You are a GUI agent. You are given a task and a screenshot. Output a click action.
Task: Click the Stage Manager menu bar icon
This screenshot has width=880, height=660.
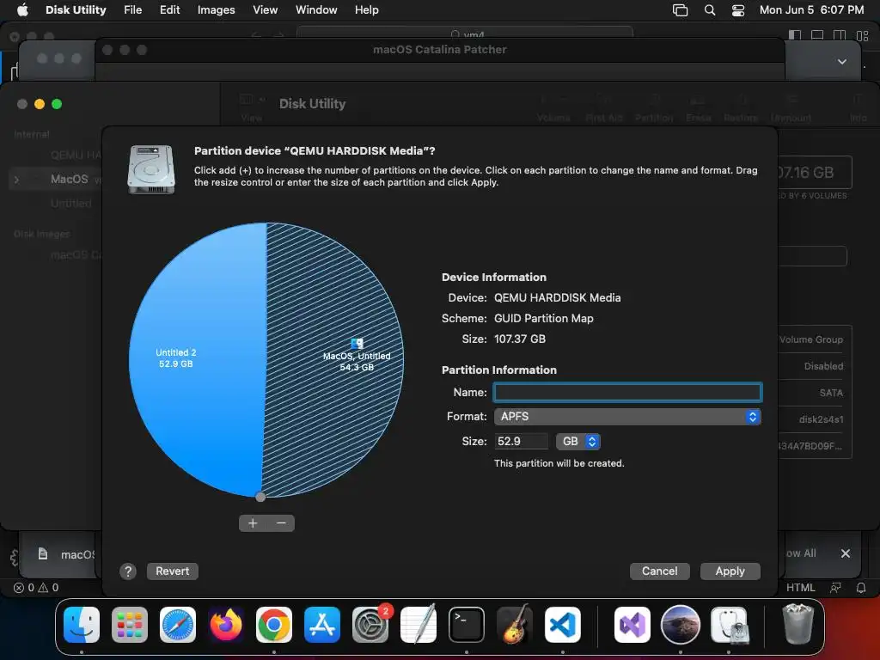point(681,10)
